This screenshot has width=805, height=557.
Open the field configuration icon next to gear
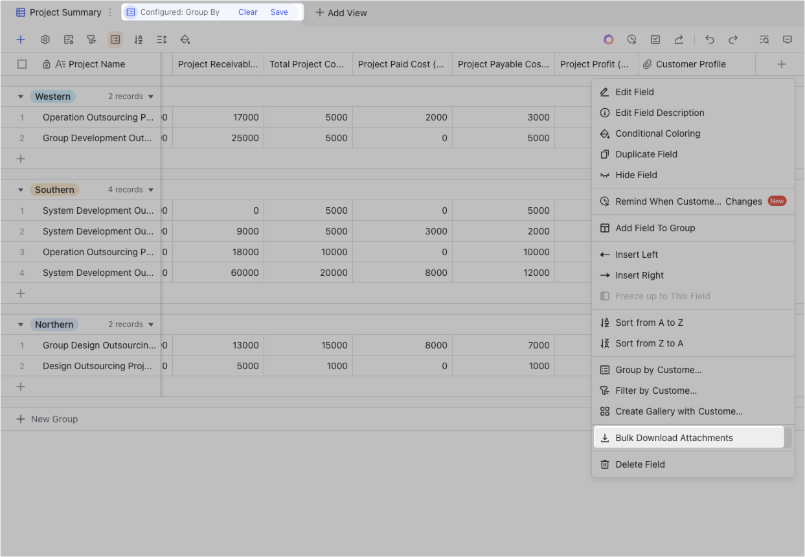click(69, 40)
